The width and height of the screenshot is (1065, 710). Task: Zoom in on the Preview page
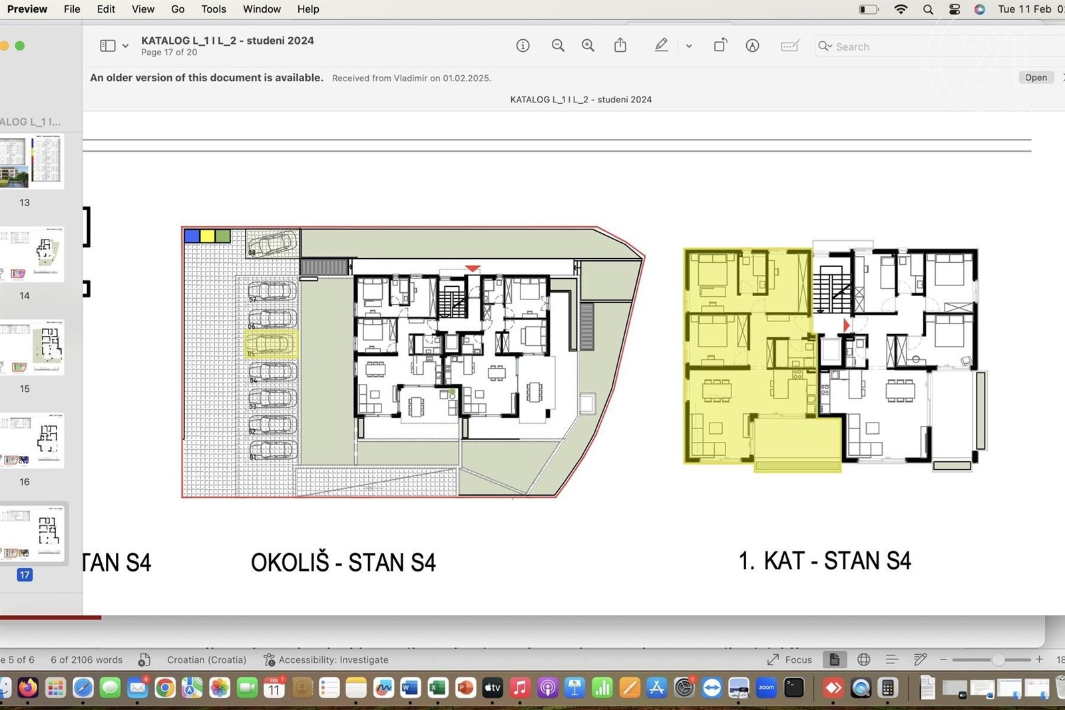tap(588, 46)
